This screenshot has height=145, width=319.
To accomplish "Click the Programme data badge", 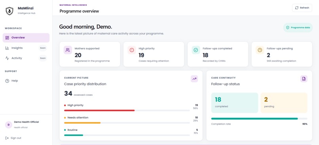I will [298, 28].
